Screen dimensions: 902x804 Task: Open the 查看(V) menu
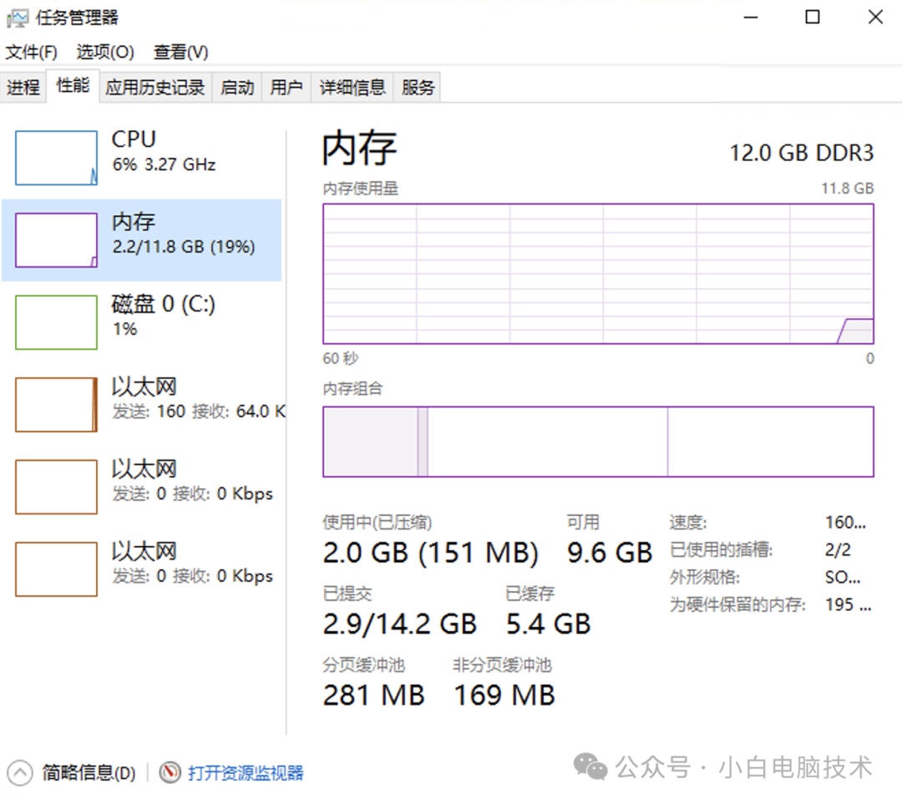180,53
